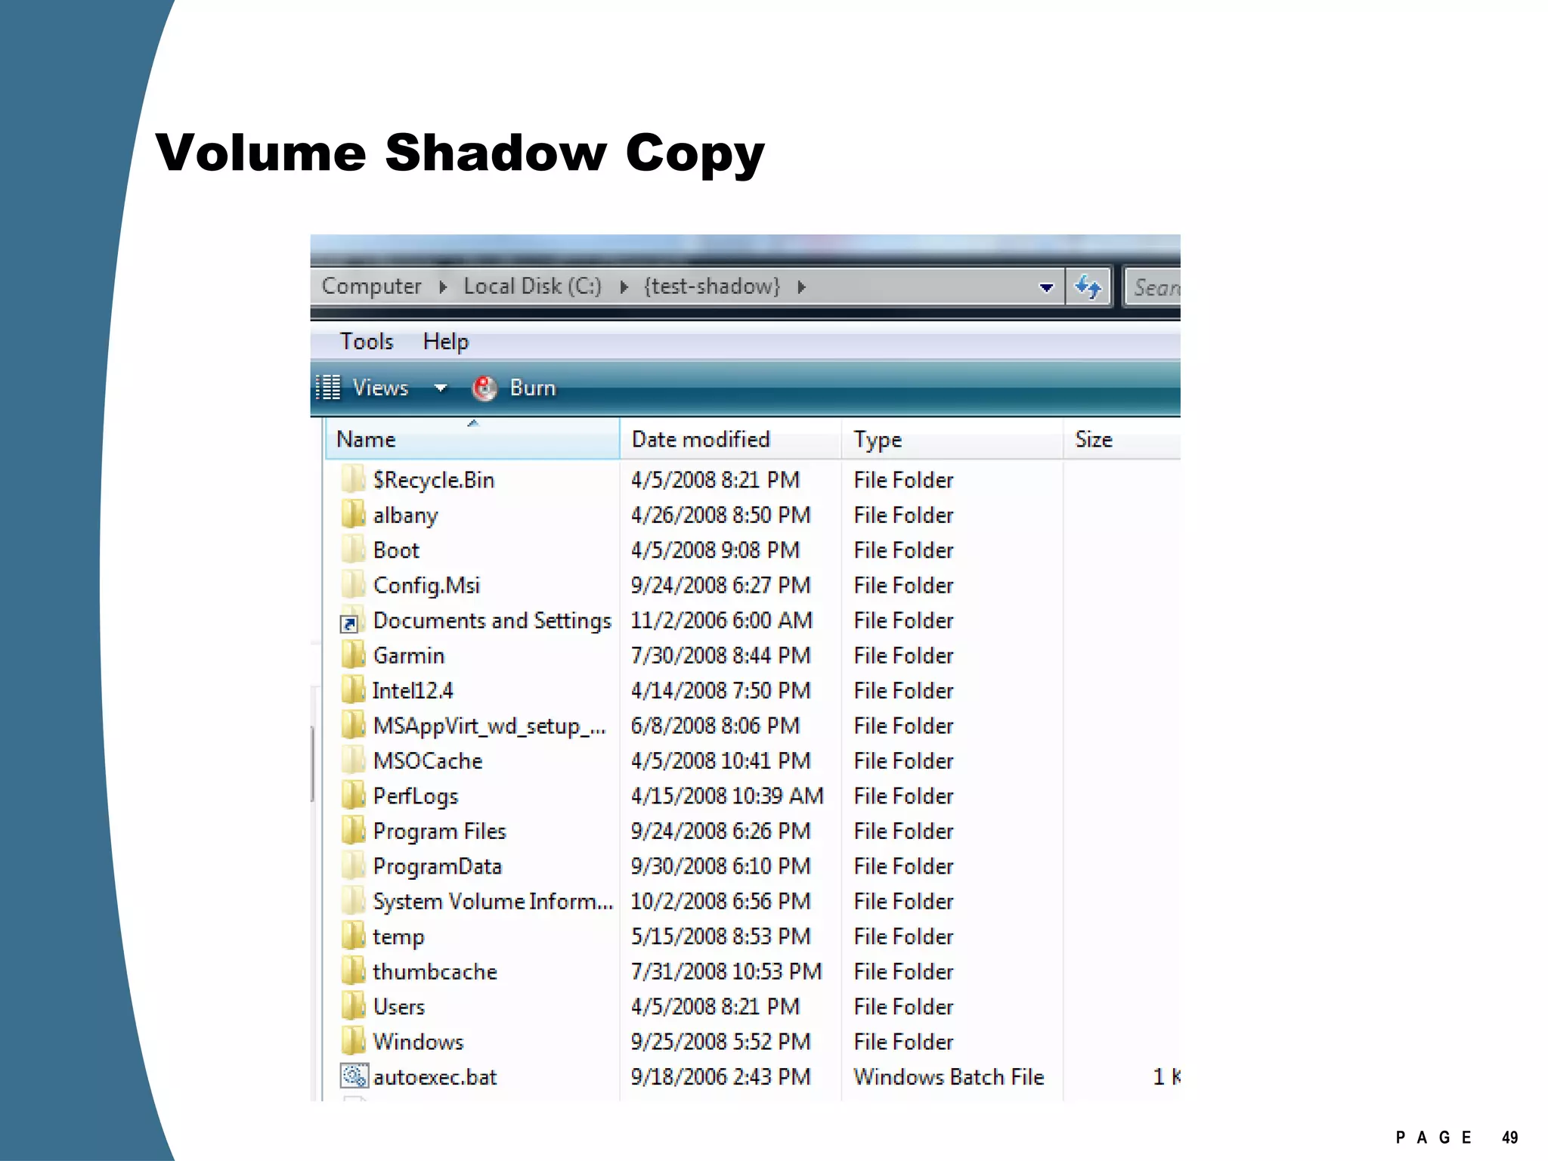
Task: Select the autoexec.bat batch file icon
Action: pos(354,1076)
